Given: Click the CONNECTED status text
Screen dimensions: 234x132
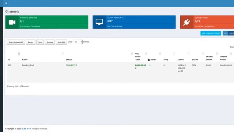Looking at the screenshot, I should pyautogui.click(x=71, y=65).
